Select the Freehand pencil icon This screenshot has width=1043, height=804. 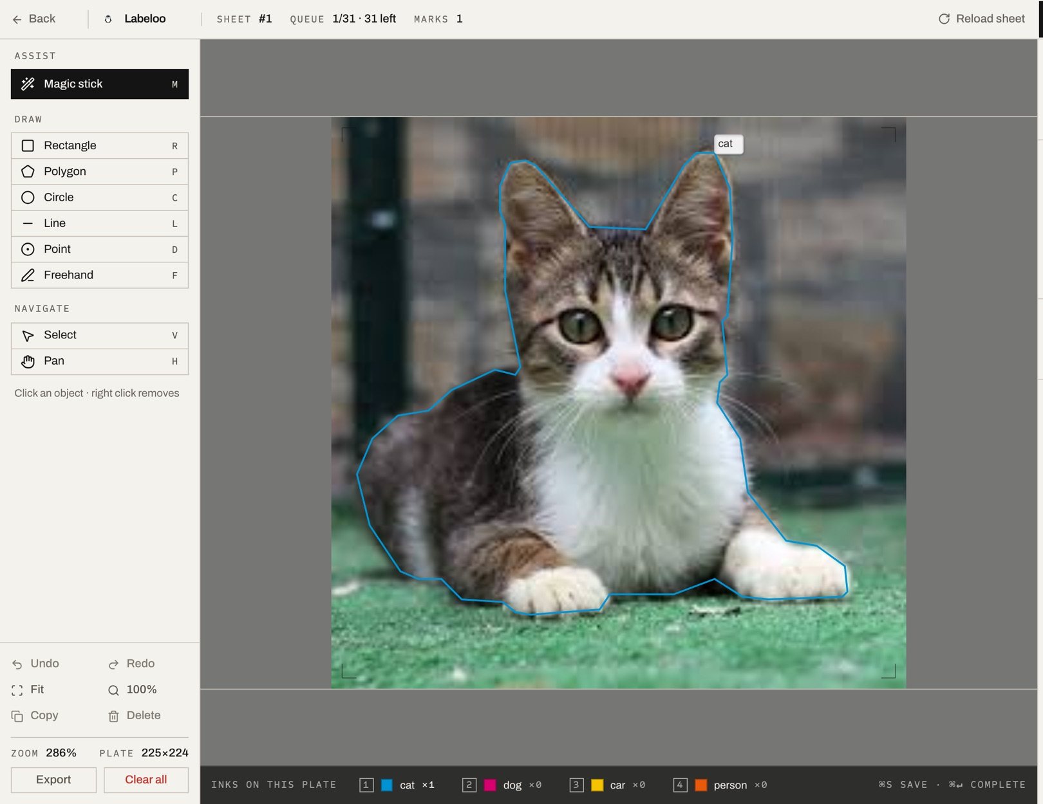28,275
